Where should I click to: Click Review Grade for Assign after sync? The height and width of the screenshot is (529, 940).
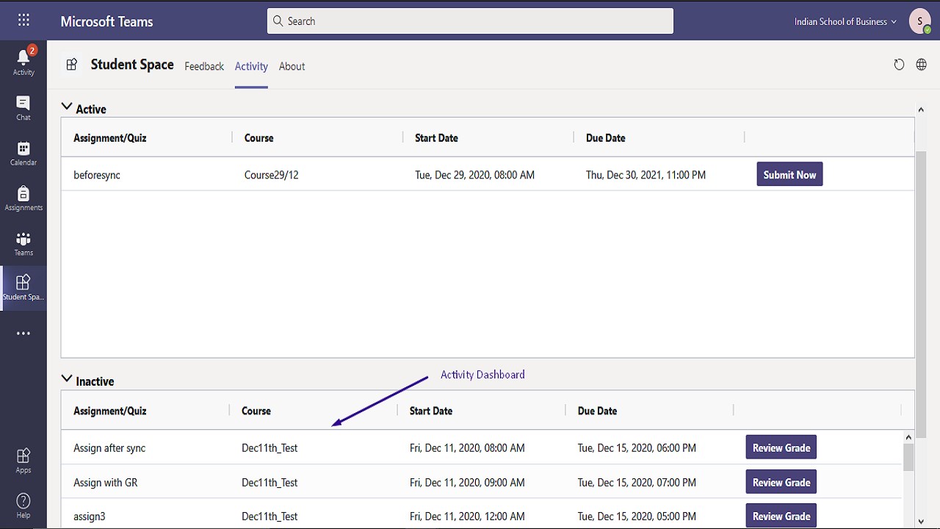click(781, 447)
